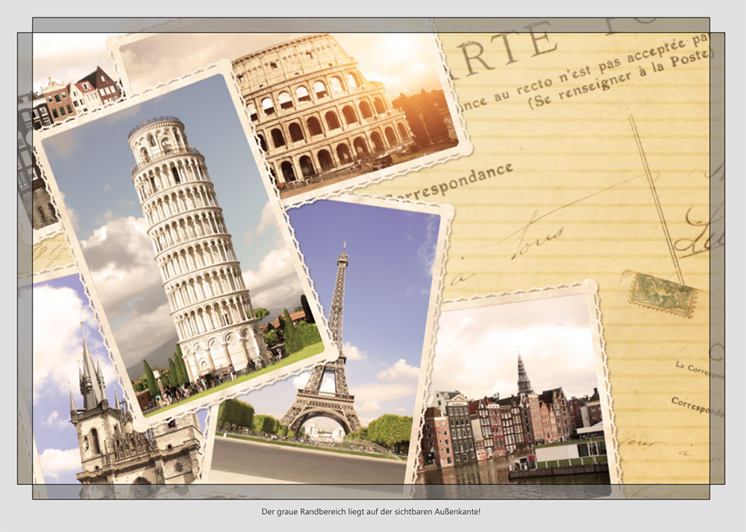
Task: Click the caption "Der graue Randbereich liegt auf der sichtbaren Außenkante!"
Action: click(x=371, y=512)
